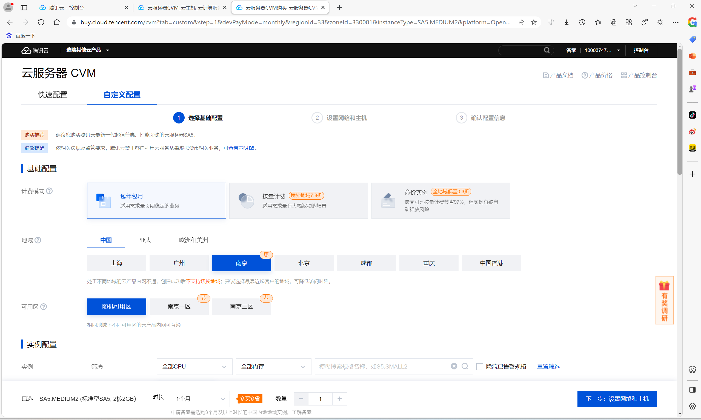Screen dimensions: 701x420
Task: Click the 重置筛选 link
Action: 548,367
